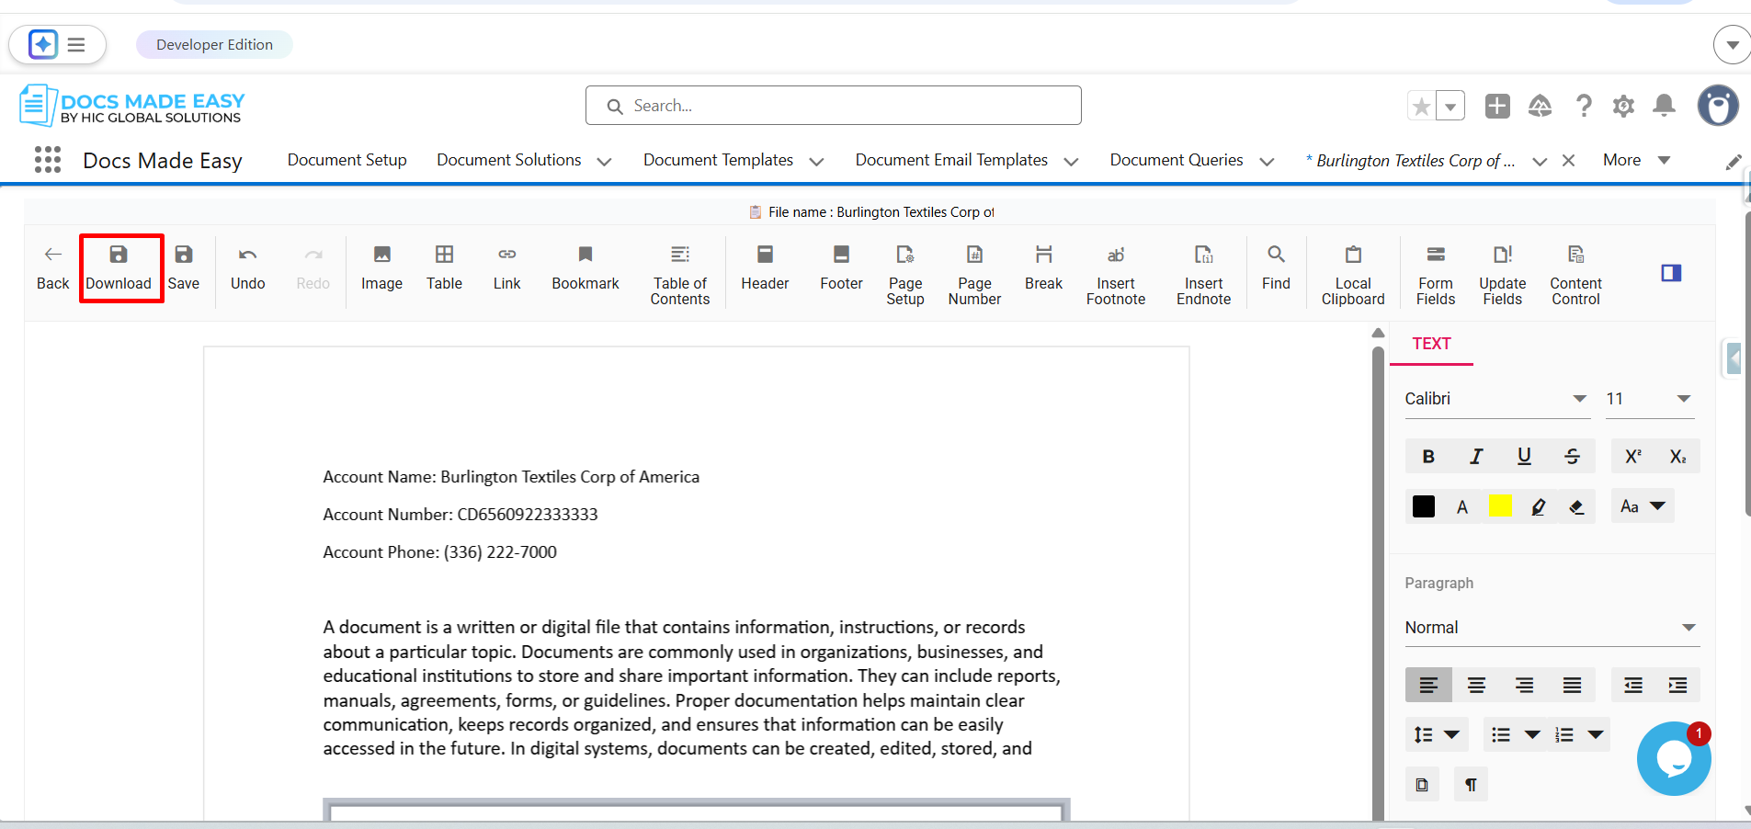
Task: Click the Download toolbar icon
Action: [x=119, y=267]
